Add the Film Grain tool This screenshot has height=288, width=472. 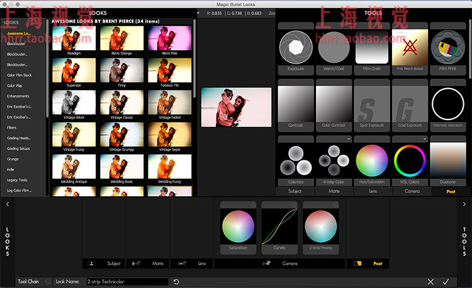(x=372, y=47)
